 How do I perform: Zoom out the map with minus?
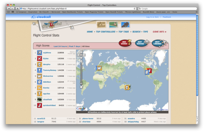pyautogui.click(x=81, y=87)
